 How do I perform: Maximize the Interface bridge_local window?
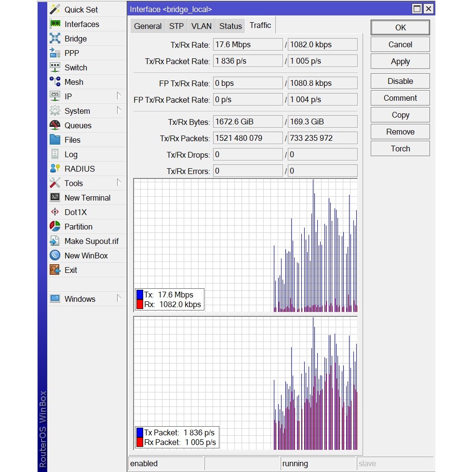pos(417,9)
